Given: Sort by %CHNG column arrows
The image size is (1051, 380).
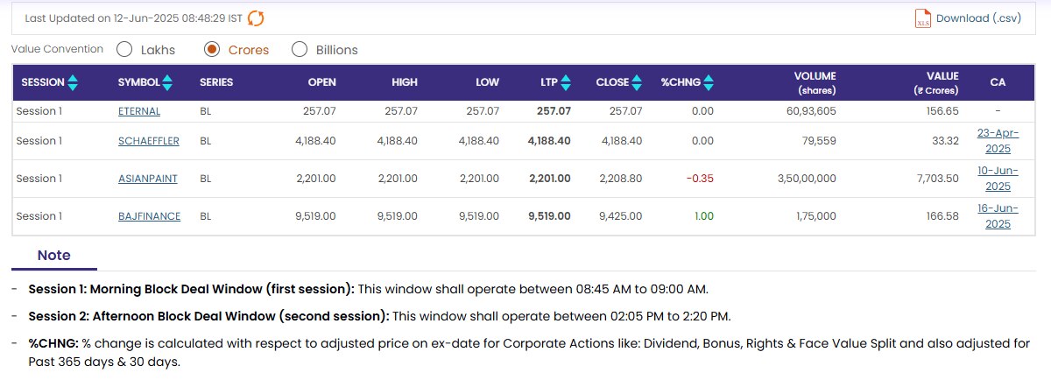Looking at the screenshot, I should (x=709, y=82).
